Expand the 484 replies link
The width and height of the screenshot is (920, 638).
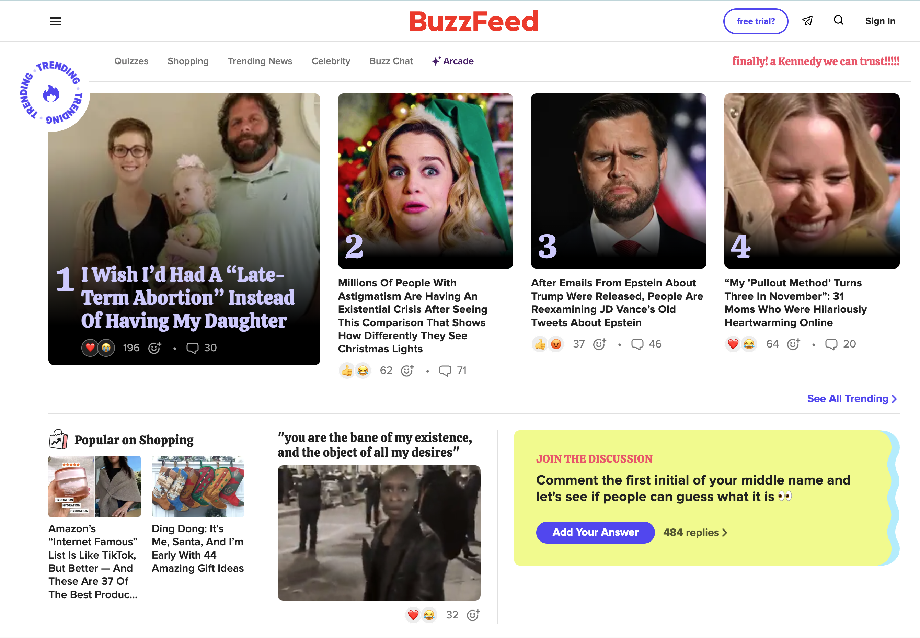point(695,533)
